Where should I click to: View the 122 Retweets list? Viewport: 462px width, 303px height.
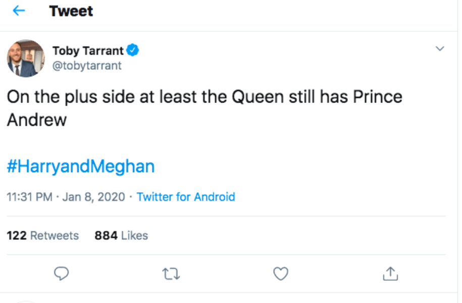[43, 235]
